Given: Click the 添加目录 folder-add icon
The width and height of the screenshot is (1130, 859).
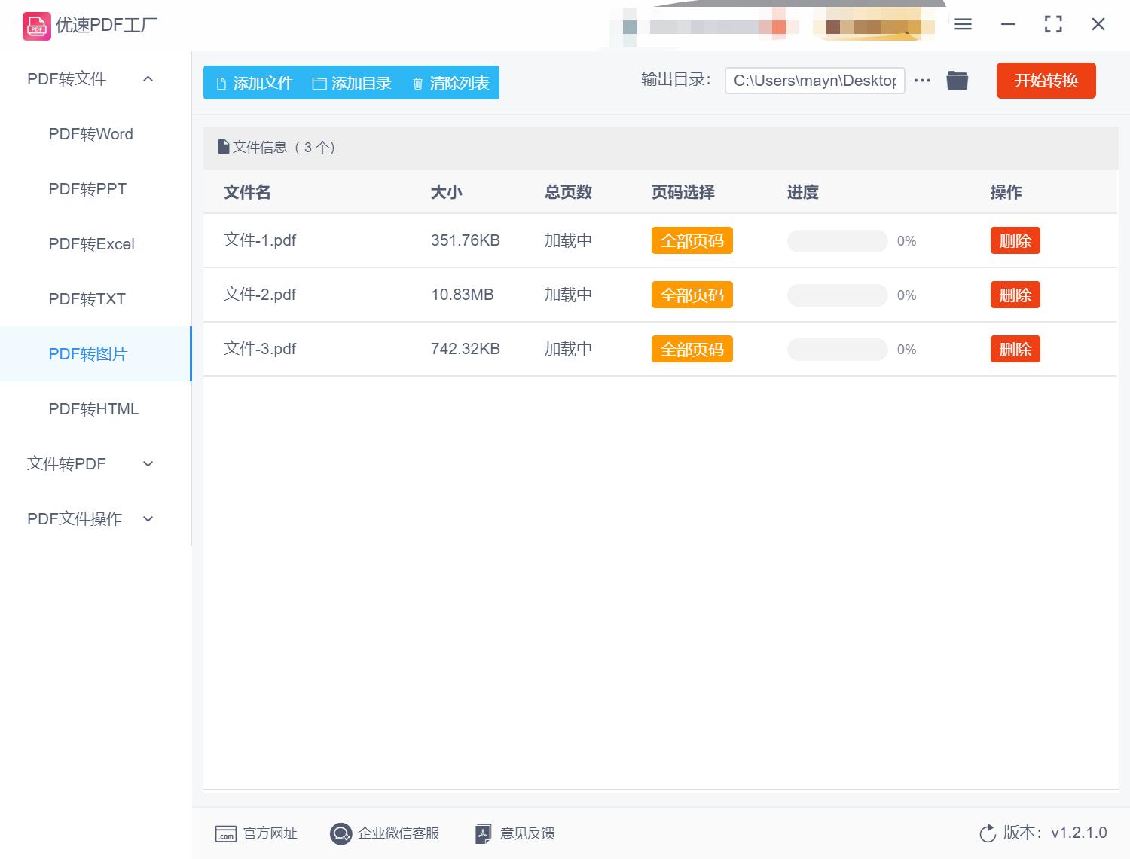Looking at the screenshot, I should coord(319,83).
